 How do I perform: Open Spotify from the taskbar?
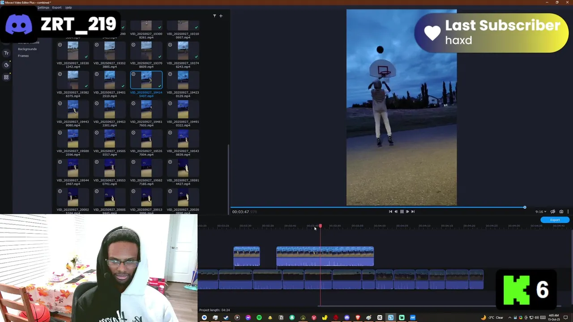[259, 318]
